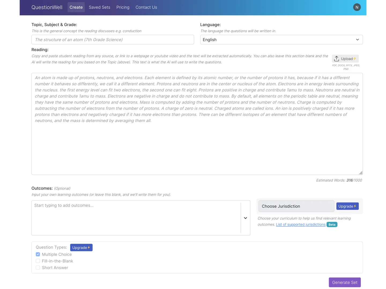Screen dimensions: 386x289
Task: Open the Choose Jurisdiction selector
Action: pos(296,206)
